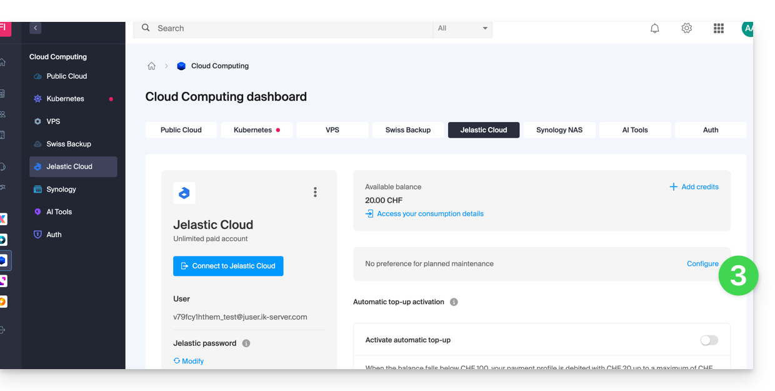Switch to the Auth tab

[711, 130]
